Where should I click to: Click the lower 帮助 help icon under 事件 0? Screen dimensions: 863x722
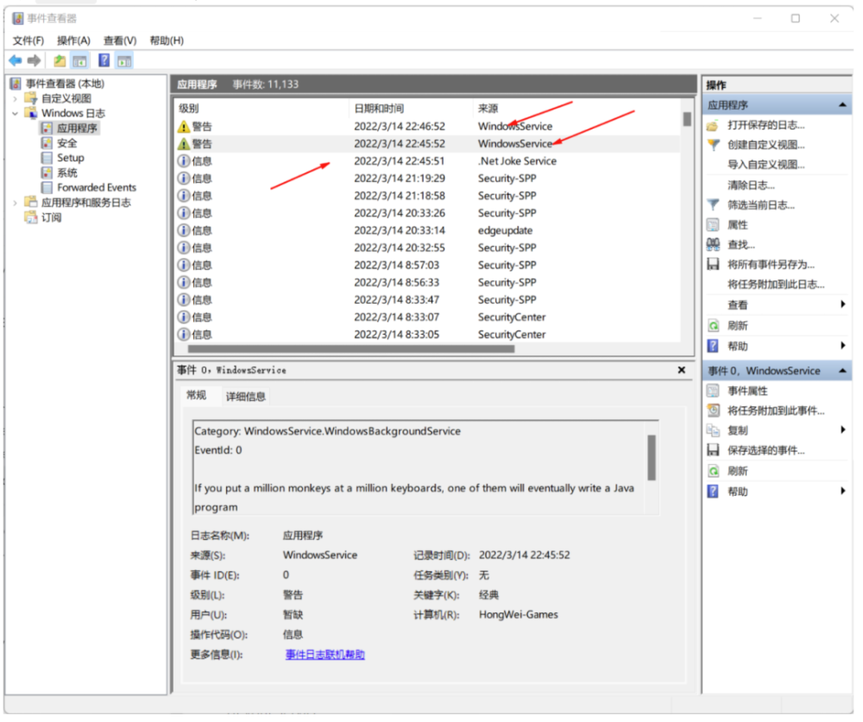[713, 492]
